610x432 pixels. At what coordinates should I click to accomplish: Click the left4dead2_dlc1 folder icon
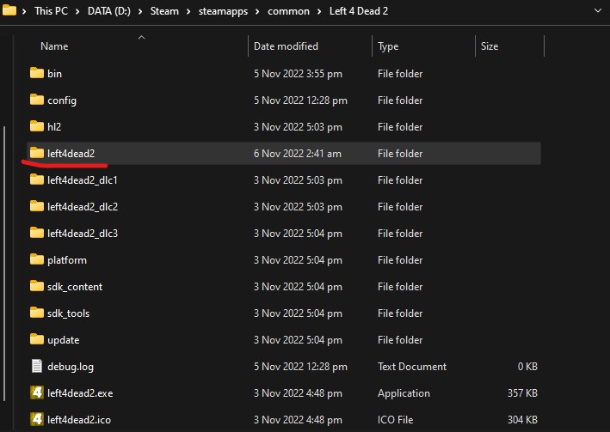coord(36,180)
